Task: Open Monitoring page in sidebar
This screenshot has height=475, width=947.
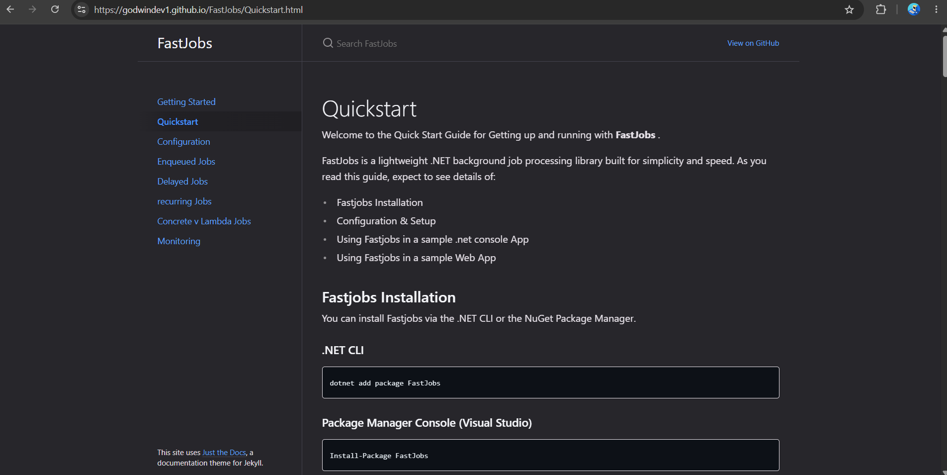Action: point(178,241)
